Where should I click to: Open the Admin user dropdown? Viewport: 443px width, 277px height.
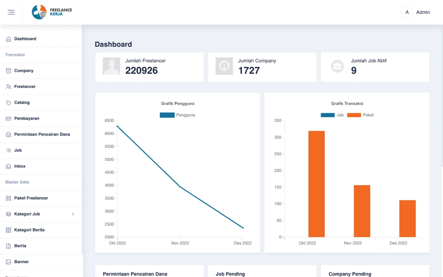pyautogui.click(x=416, y=12)
